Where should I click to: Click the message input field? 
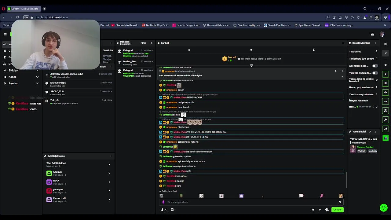[251, 202]
